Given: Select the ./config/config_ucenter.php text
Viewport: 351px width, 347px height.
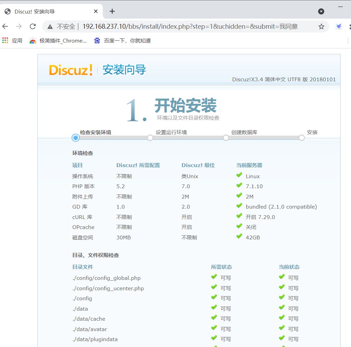Looking at the screenshot, I should [108, 288].
